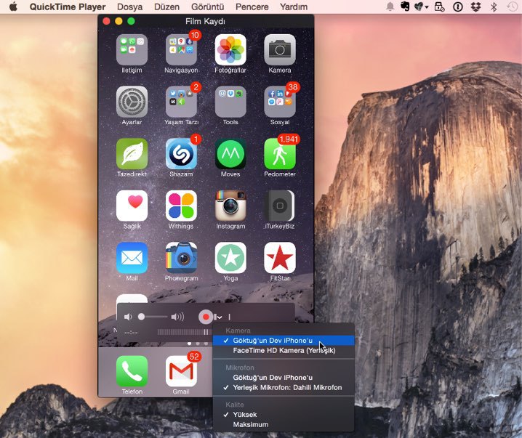
Task: Open the Mail app icon
Action: pyautogui.click(x=132, y=258)
